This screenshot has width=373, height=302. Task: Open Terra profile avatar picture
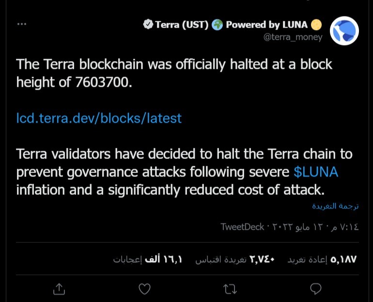[344, 31]
